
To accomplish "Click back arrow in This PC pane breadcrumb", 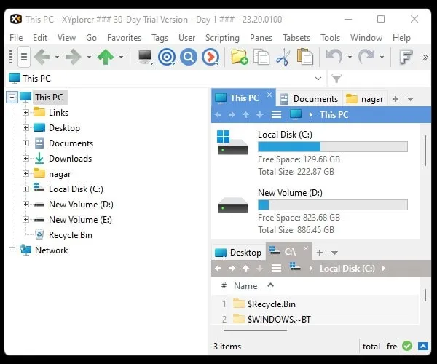I will [219, 115].
